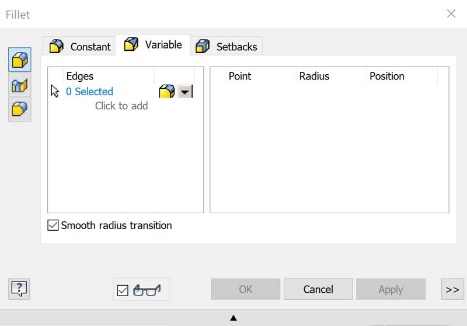The width and height of the screenshot is (467, 326).
Task: Select the Edge Fillet type icon
Action: tap(20, 60)
